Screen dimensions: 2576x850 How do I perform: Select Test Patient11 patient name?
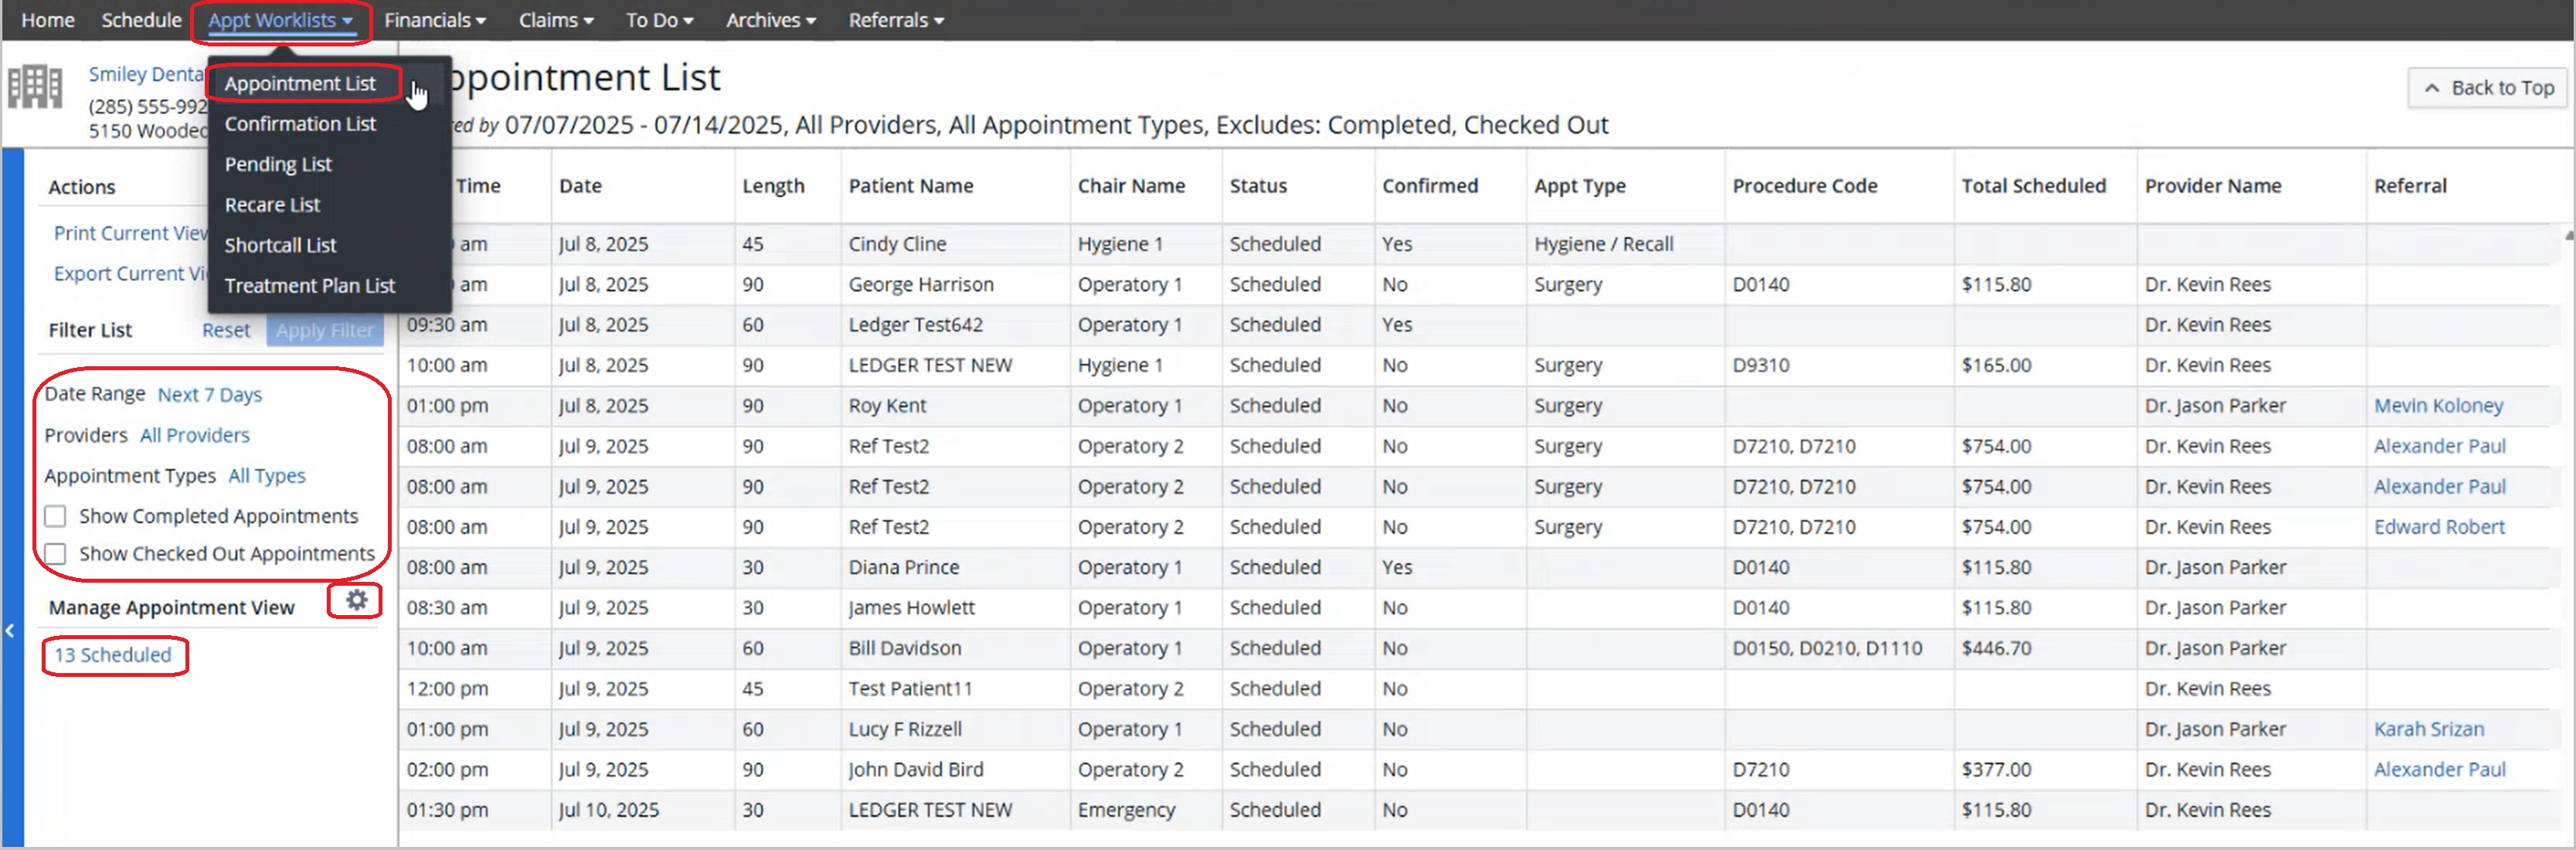(x=910, y=689)
